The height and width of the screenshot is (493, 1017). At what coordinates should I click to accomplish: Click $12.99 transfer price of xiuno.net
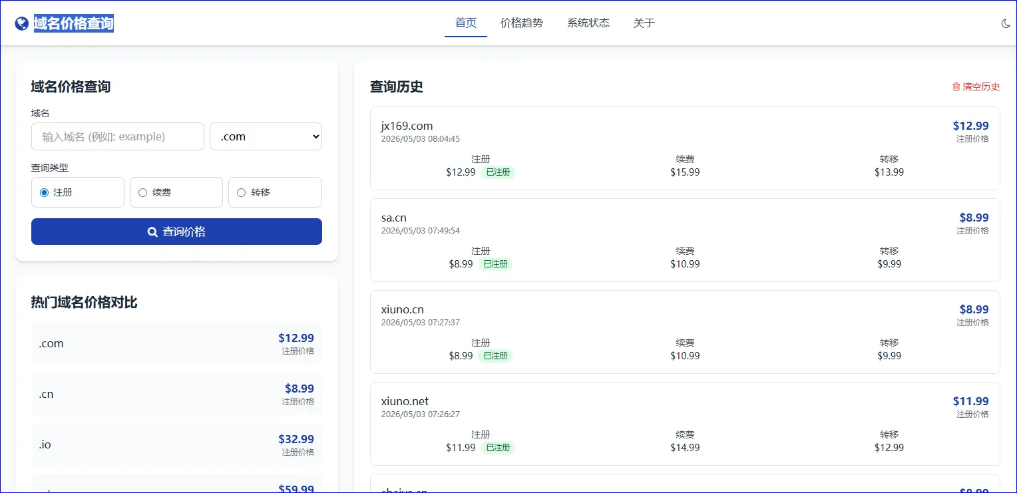(889, 448)
